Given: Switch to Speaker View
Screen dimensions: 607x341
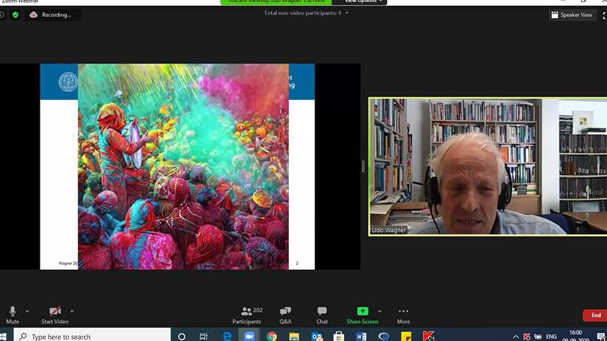Looking at the screenshot, I should [571, 15].
